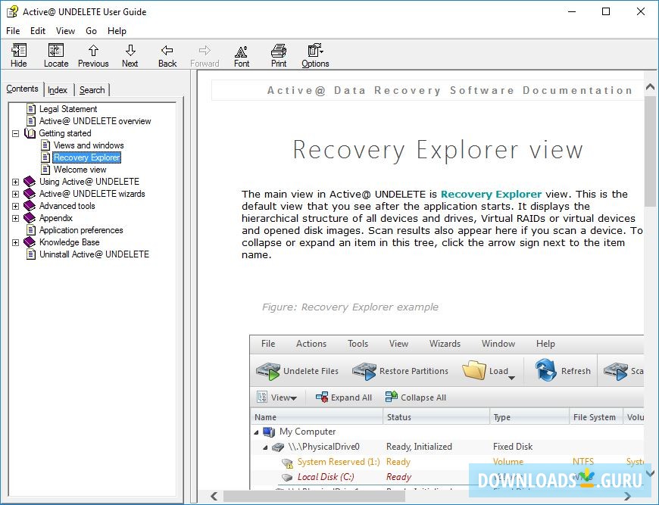Click the vertical scrollbar up arrow
The height and width of the screenshot is (505, 659).
(x=650, y=86)
